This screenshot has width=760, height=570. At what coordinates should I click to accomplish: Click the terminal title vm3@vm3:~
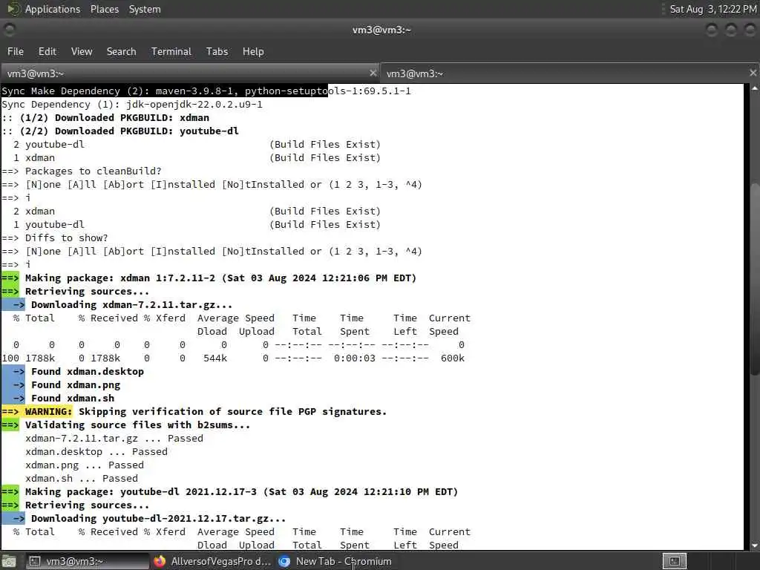[x=381, y=30]
